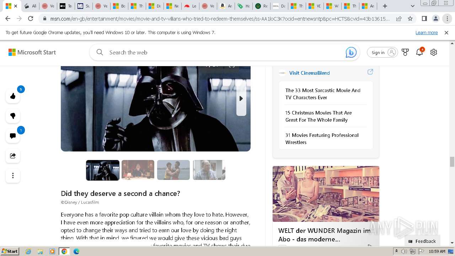Open Internet Explorer from taskbar
This screenshot has height=256, width=455.
pyautogui.click(x=28, y=251)
